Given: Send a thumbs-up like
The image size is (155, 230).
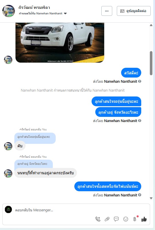Looking at the screenshot, I should pos(144,219).
